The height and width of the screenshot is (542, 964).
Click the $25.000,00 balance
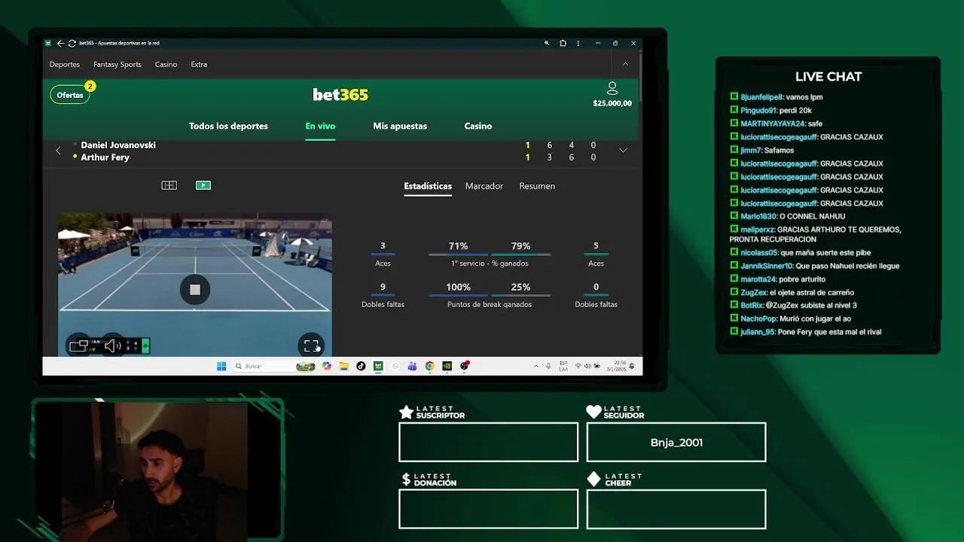tap(612, 103)
